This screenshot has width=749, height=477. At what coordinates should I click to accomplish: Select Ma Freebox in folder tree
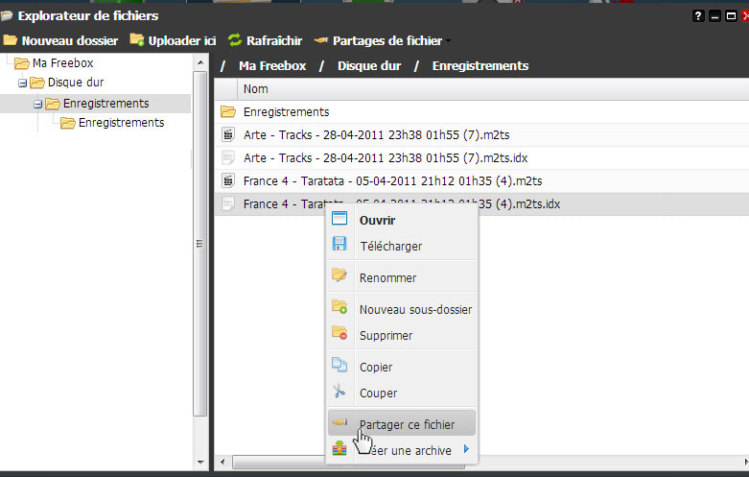click(62, 63)
